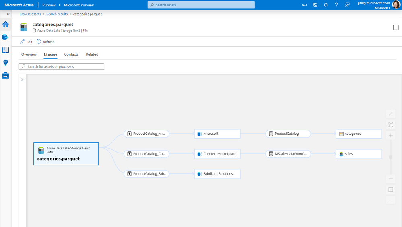Click the zoom to fit icon
Screen dimensions: 402x227
click(x=391, y=125)
